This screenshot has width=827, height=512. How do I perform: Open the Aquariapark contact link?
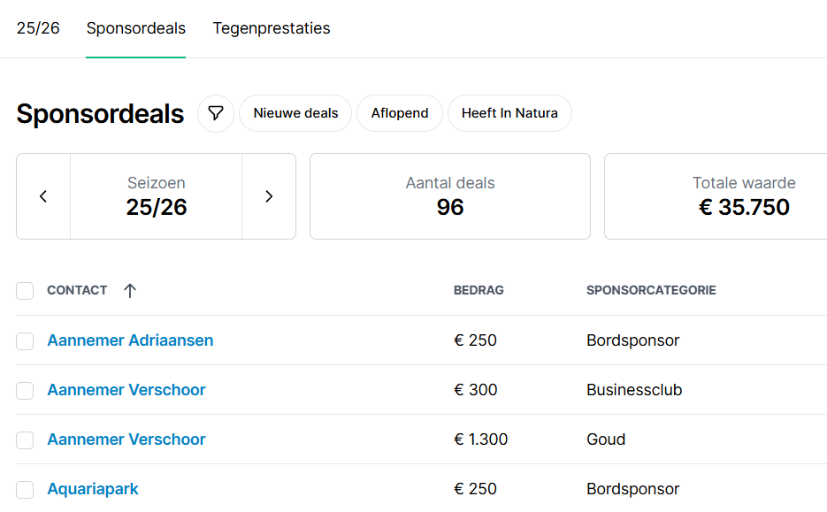(93, 489)
